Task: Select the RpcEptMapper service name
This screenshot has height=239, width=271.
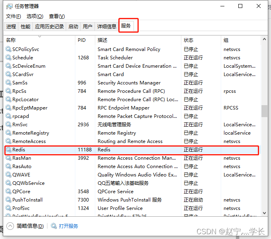Action: coord(30,108)
